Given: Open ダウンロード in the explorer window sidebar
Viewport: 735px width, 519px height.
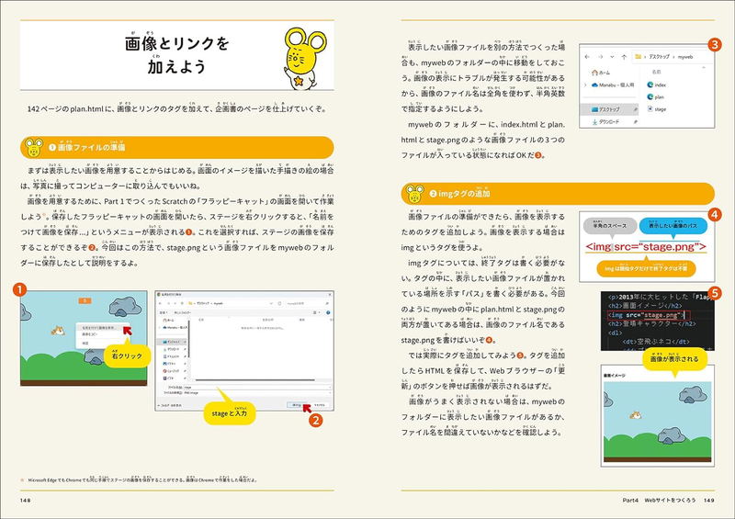Looking at the screenshot, I should coord(606,122).
